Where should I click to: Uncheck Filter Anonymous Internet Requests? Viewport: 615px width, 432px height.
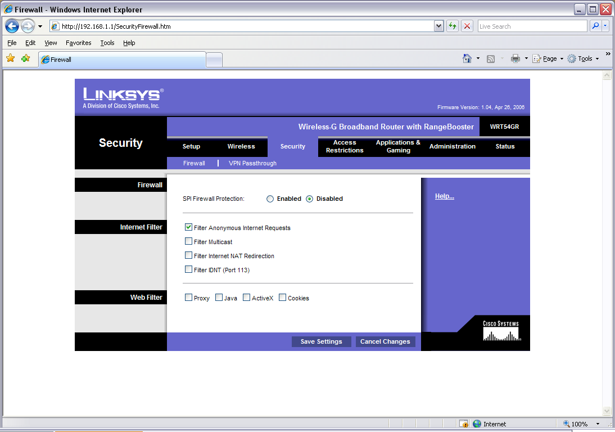pos(189,227)
